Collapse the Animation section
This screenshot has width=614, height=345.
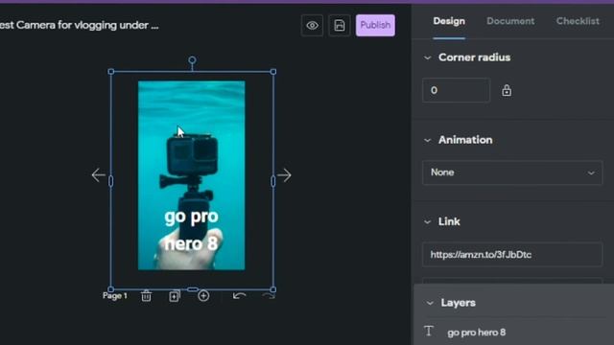[x=428, y=140]
